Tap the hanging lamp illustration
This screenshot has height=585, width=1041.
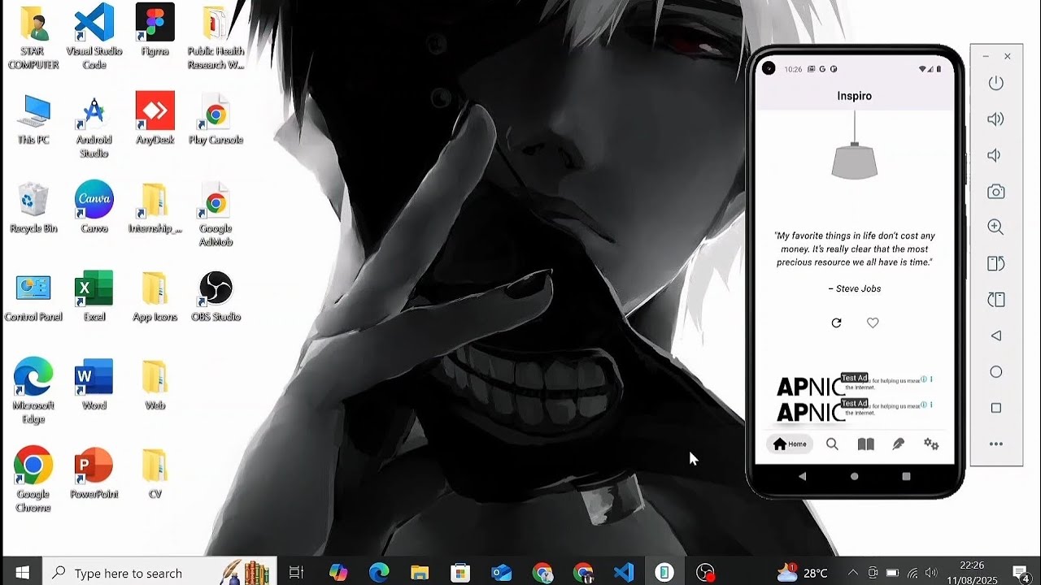click(x=855, y=146)
